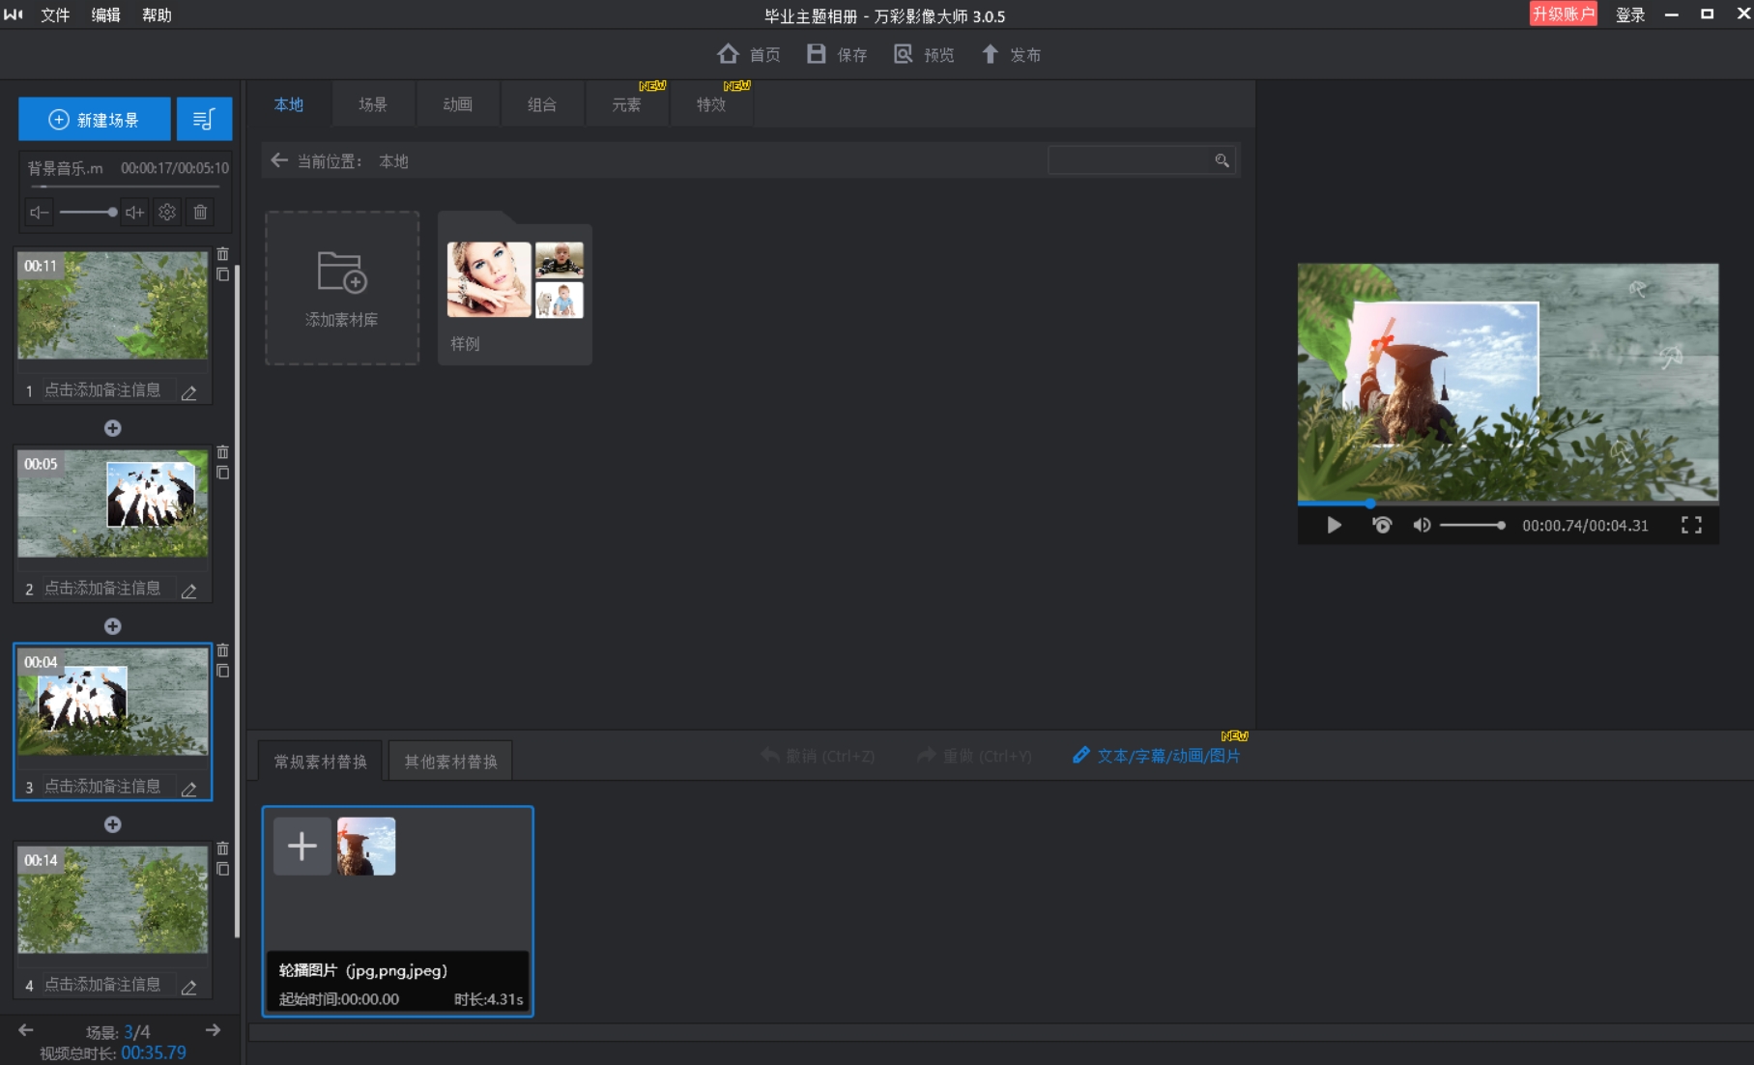Open 文本/字幕/动画/图片 editor
This screenshot has width=1754, height=1065.
(1157, 756)
